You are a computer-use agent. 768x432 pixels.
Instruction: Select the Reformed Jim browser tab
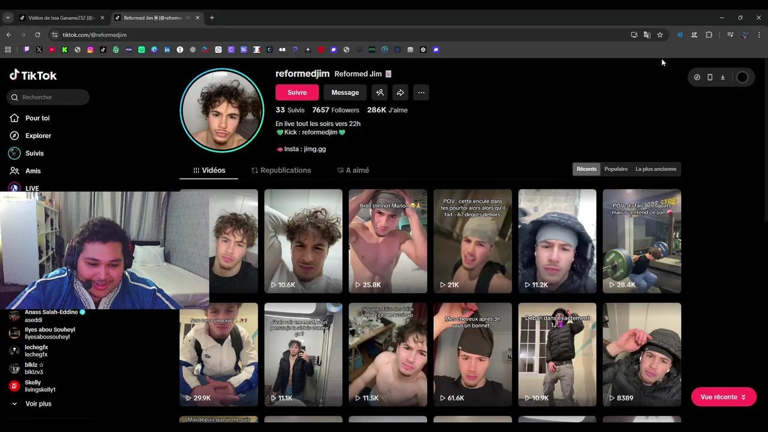coord(157,18)
